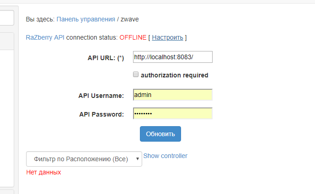Focus the partially visible top-left input box
The image size is (315, 194).
pos(7,19)
